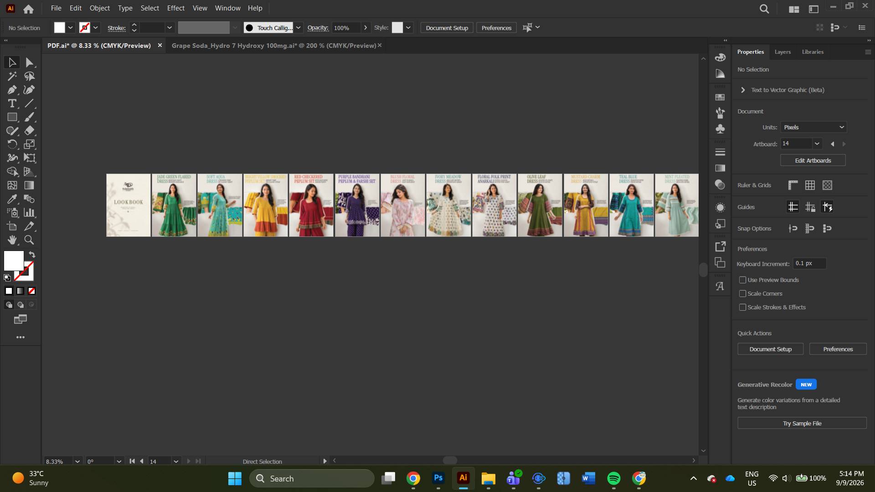The width and height of the screenshot is (875, 492).
Task: Pick the Magic Wand tool
Action: pyautogui.click(x=12, y=76)
